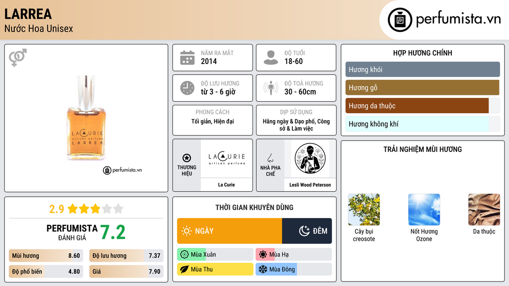Click the Hương gỗ accord bar
Image resolution: width=509 pixels, height=286 pixels.
click(x=423, y=87)
